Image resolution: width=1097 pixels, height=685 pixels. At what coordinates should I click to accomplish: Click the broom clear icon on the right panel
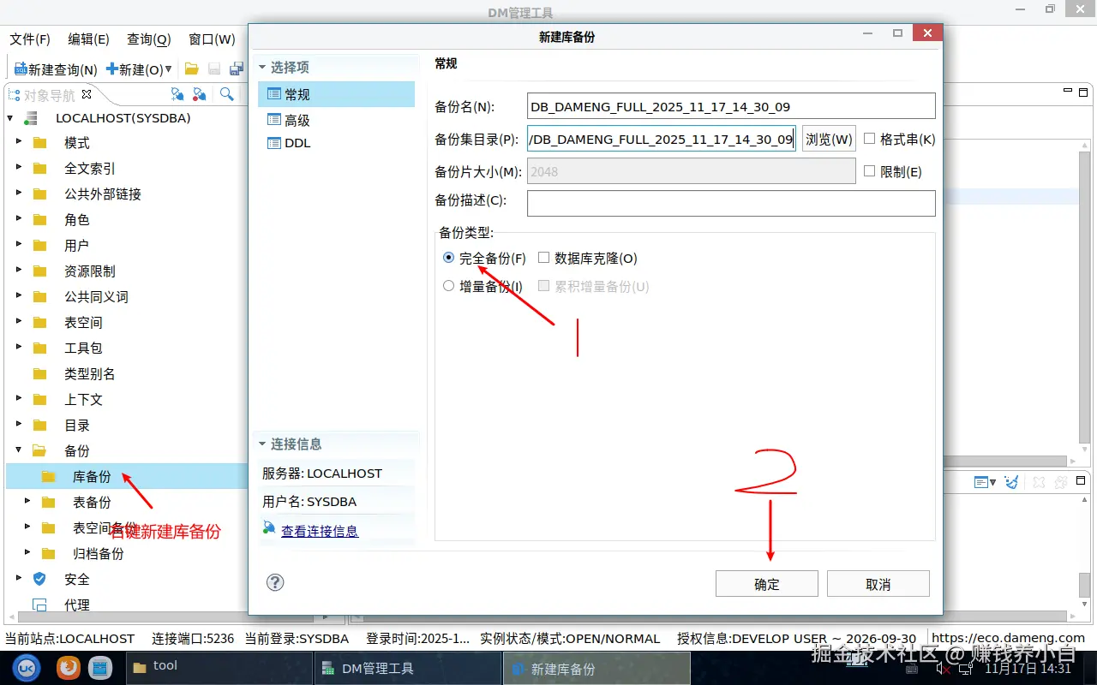1011,481
